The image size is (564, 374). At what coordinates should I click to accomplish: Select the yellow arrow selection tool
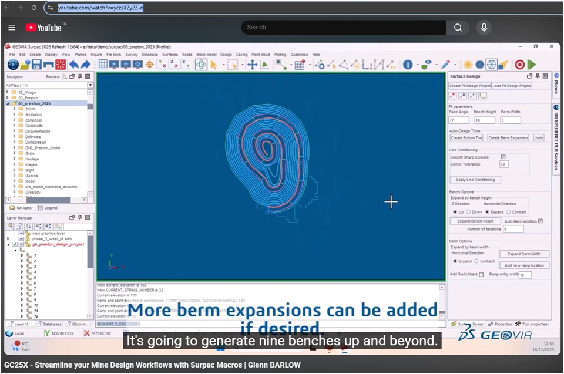click(214, 65)
